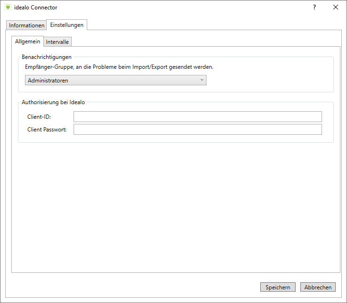Open help via the question mark button
Screen dimensions: 347x303
click(x=314, y=8)
